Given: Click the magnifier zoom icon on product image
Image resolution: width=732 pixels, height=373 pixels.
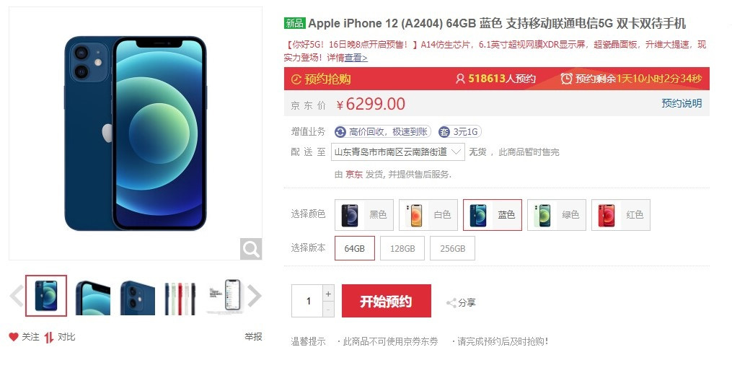Looking at the screenshot, I should 251,249.
